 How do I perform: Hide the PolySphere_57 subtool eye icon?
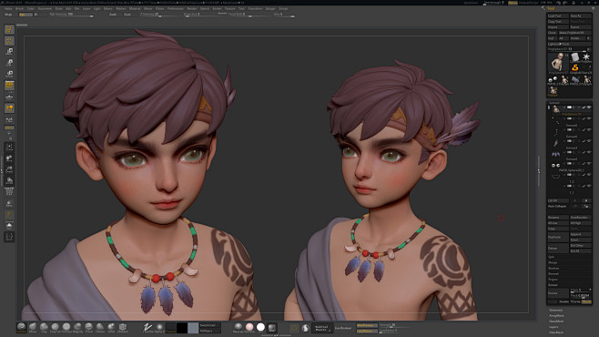pos(590,107)
